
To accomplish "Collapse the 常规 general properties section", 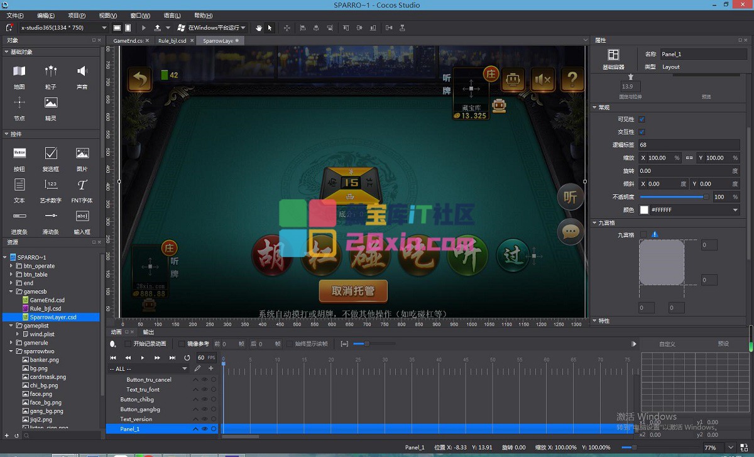I will (595, 107).
